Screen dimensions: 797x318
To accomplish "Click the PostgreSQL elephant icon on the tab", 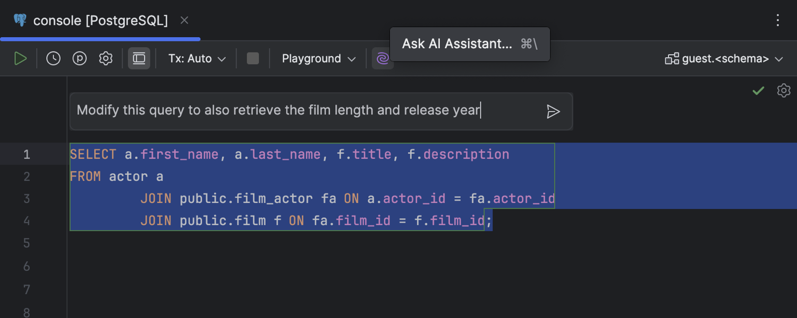I will click(x=20, y=20).
